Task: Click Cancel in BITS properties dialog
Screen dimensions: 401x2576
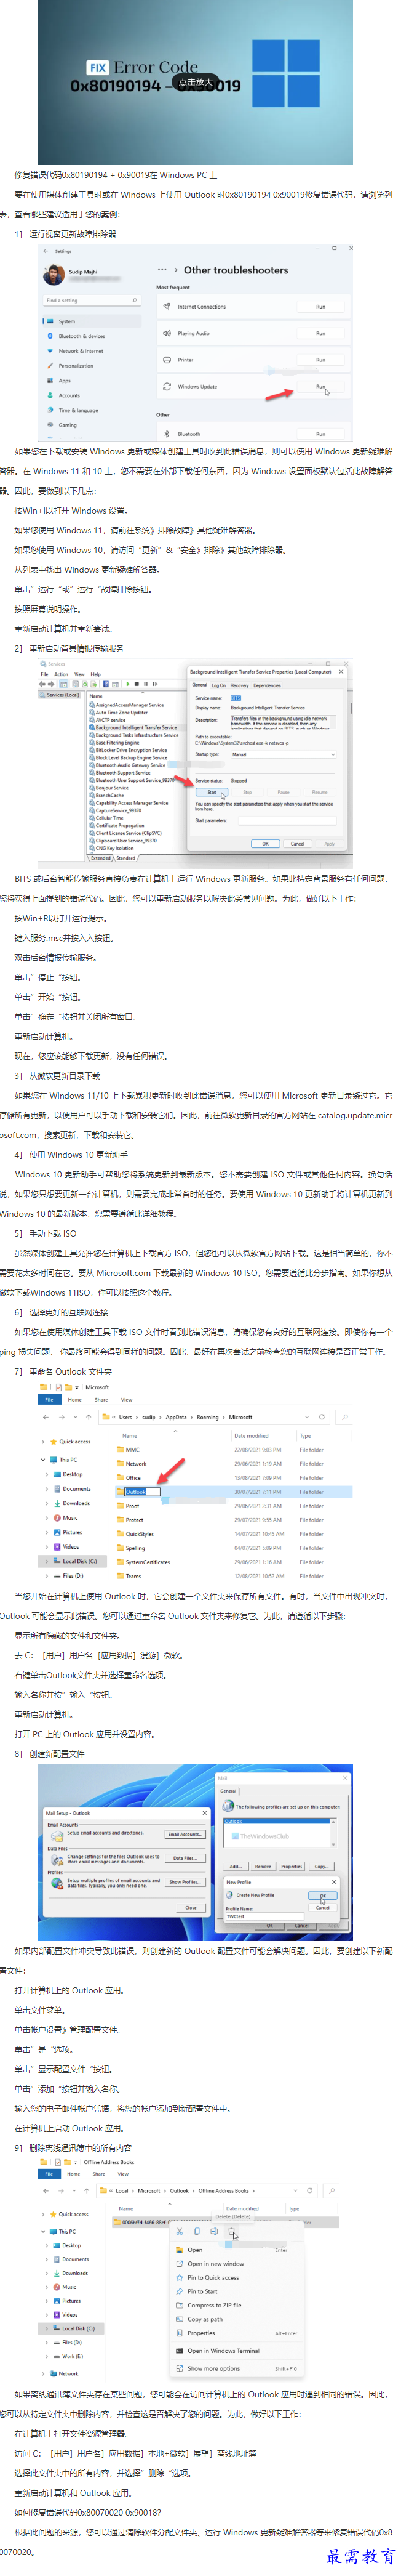Action: click(297, 844)
